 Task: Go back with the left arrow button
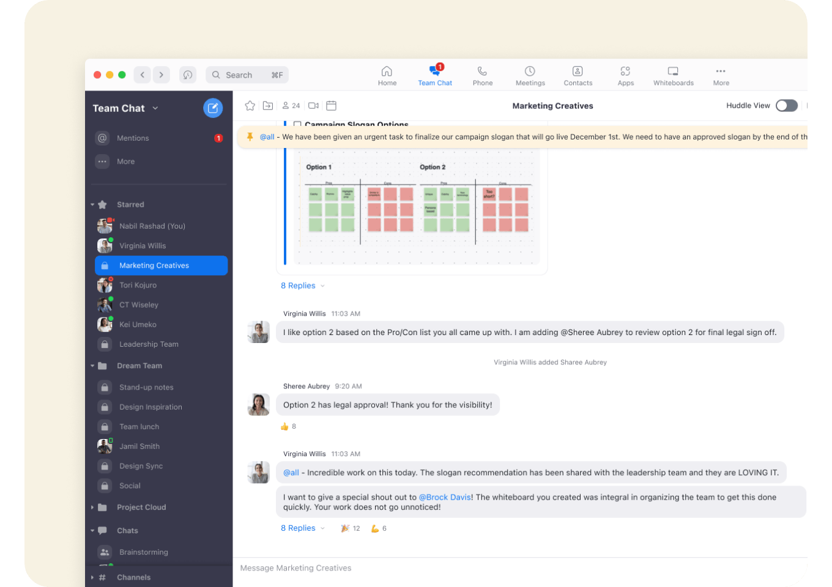[x=143, y=75]
